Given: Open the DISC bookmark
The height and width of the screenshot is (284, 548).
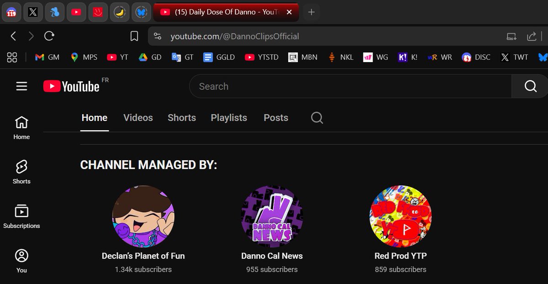Looking at the screenshot, I should point(476,57).
